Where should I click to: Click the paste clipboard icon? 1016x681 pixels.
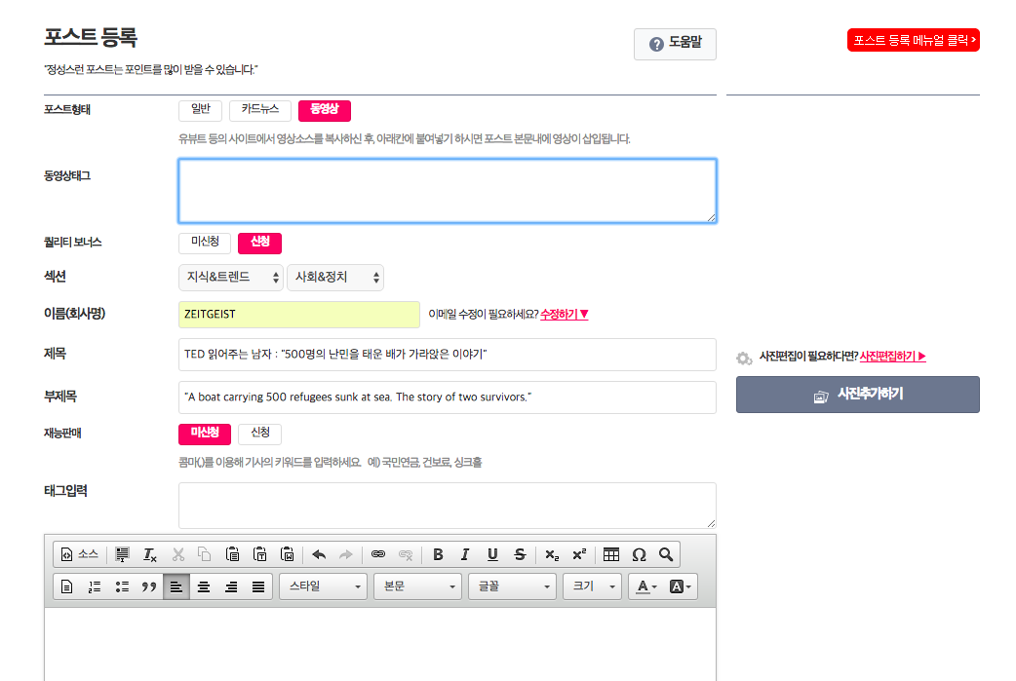[232, 554]
